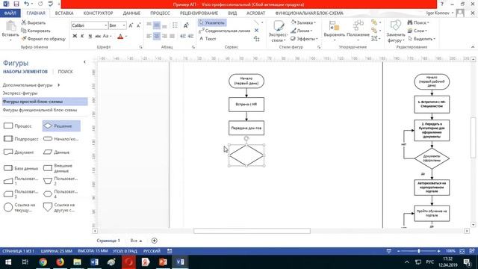Screen dimensions: 478x269
Task: Align text left in paragraph group
Action: pyautogui.click(x=149, y=37)
